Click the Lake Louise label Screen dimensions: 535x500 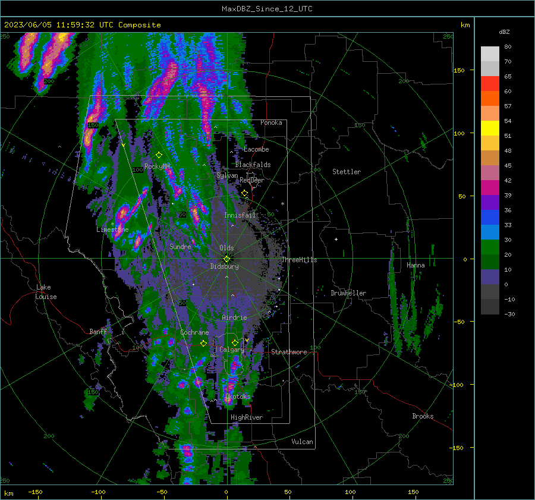(x=46, y=292)
